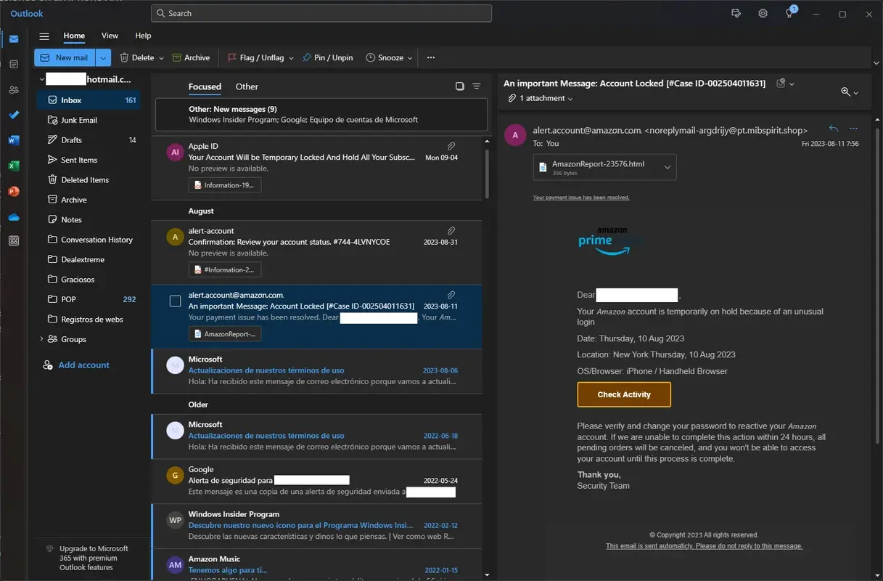883x581 pixels.
Task: Open the AmazonReport-23576.html attachment dropdown
Action: 667,166
